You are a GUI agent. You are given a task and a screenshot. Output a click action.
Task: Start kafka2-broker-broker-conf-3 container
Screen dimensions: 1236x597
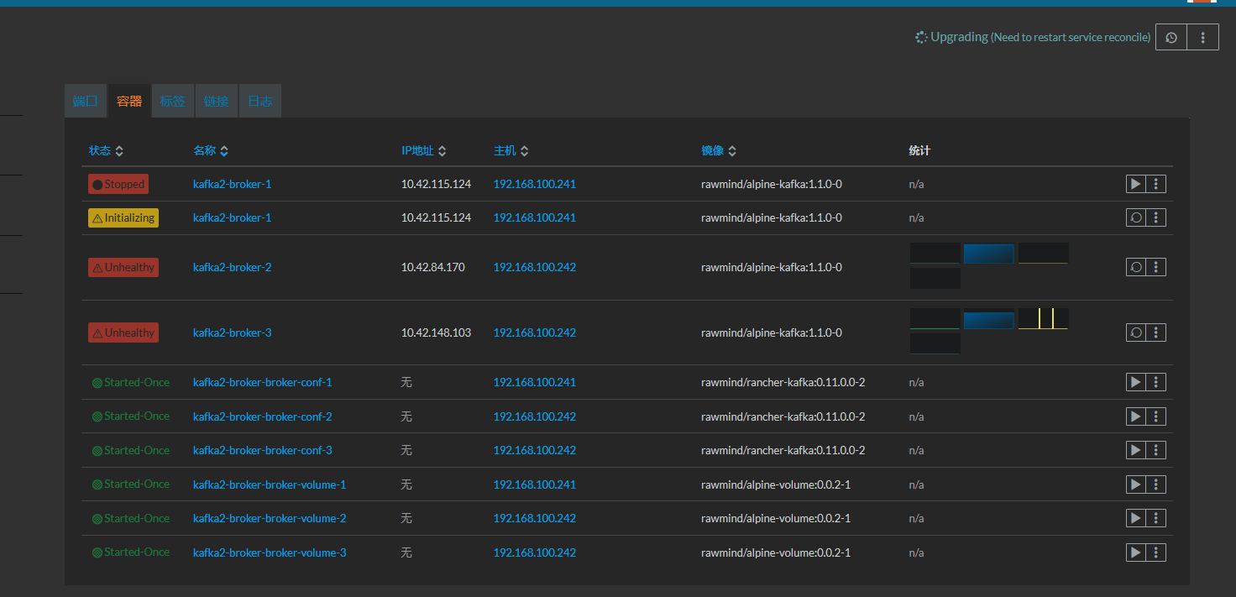pyautogui.click(x=1135, y=450)
